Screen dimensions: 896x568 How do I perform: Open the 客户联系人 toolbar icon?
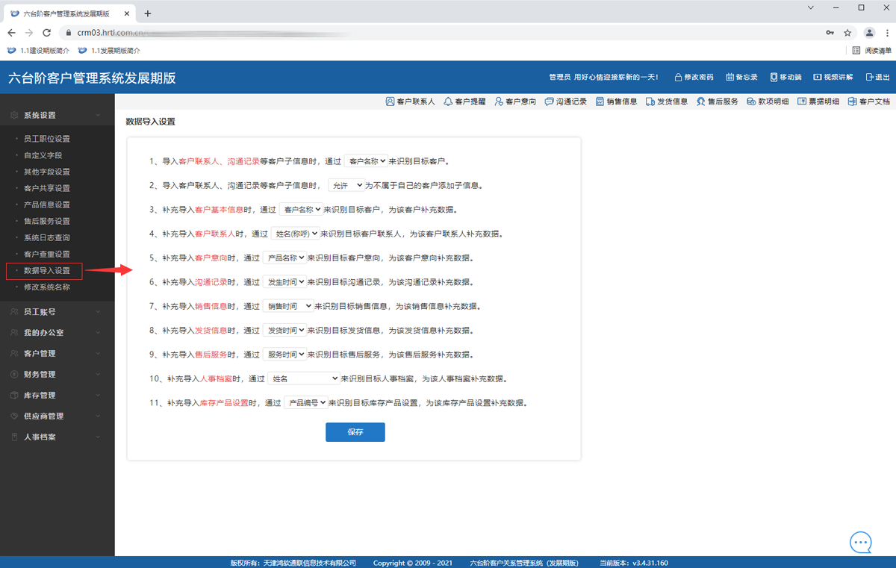[x=389, y=102]
